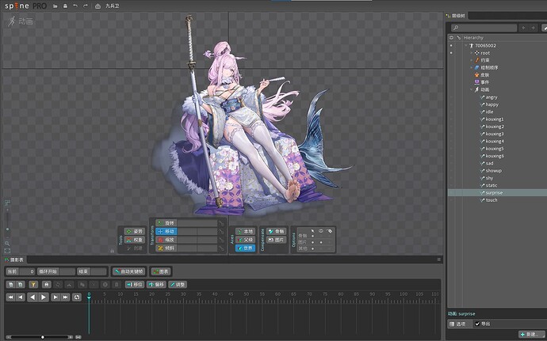Screen dimensions: 547x341
Task: Click the save project icon
Action: [64, 6]
